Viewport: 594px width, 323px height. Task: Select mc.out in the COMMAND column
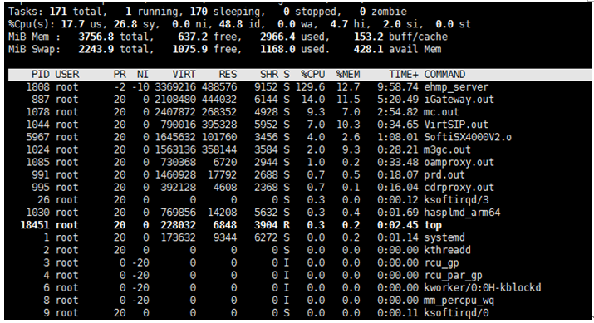(x=441, y=112)
